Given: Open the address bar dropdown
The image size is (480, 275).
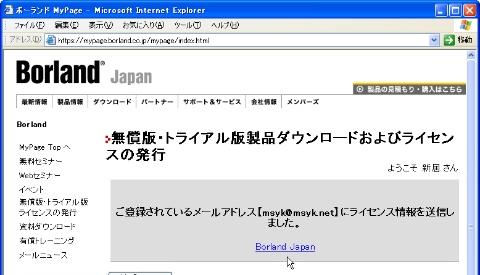Looking at the screenshot, I should tap(434, 40).
